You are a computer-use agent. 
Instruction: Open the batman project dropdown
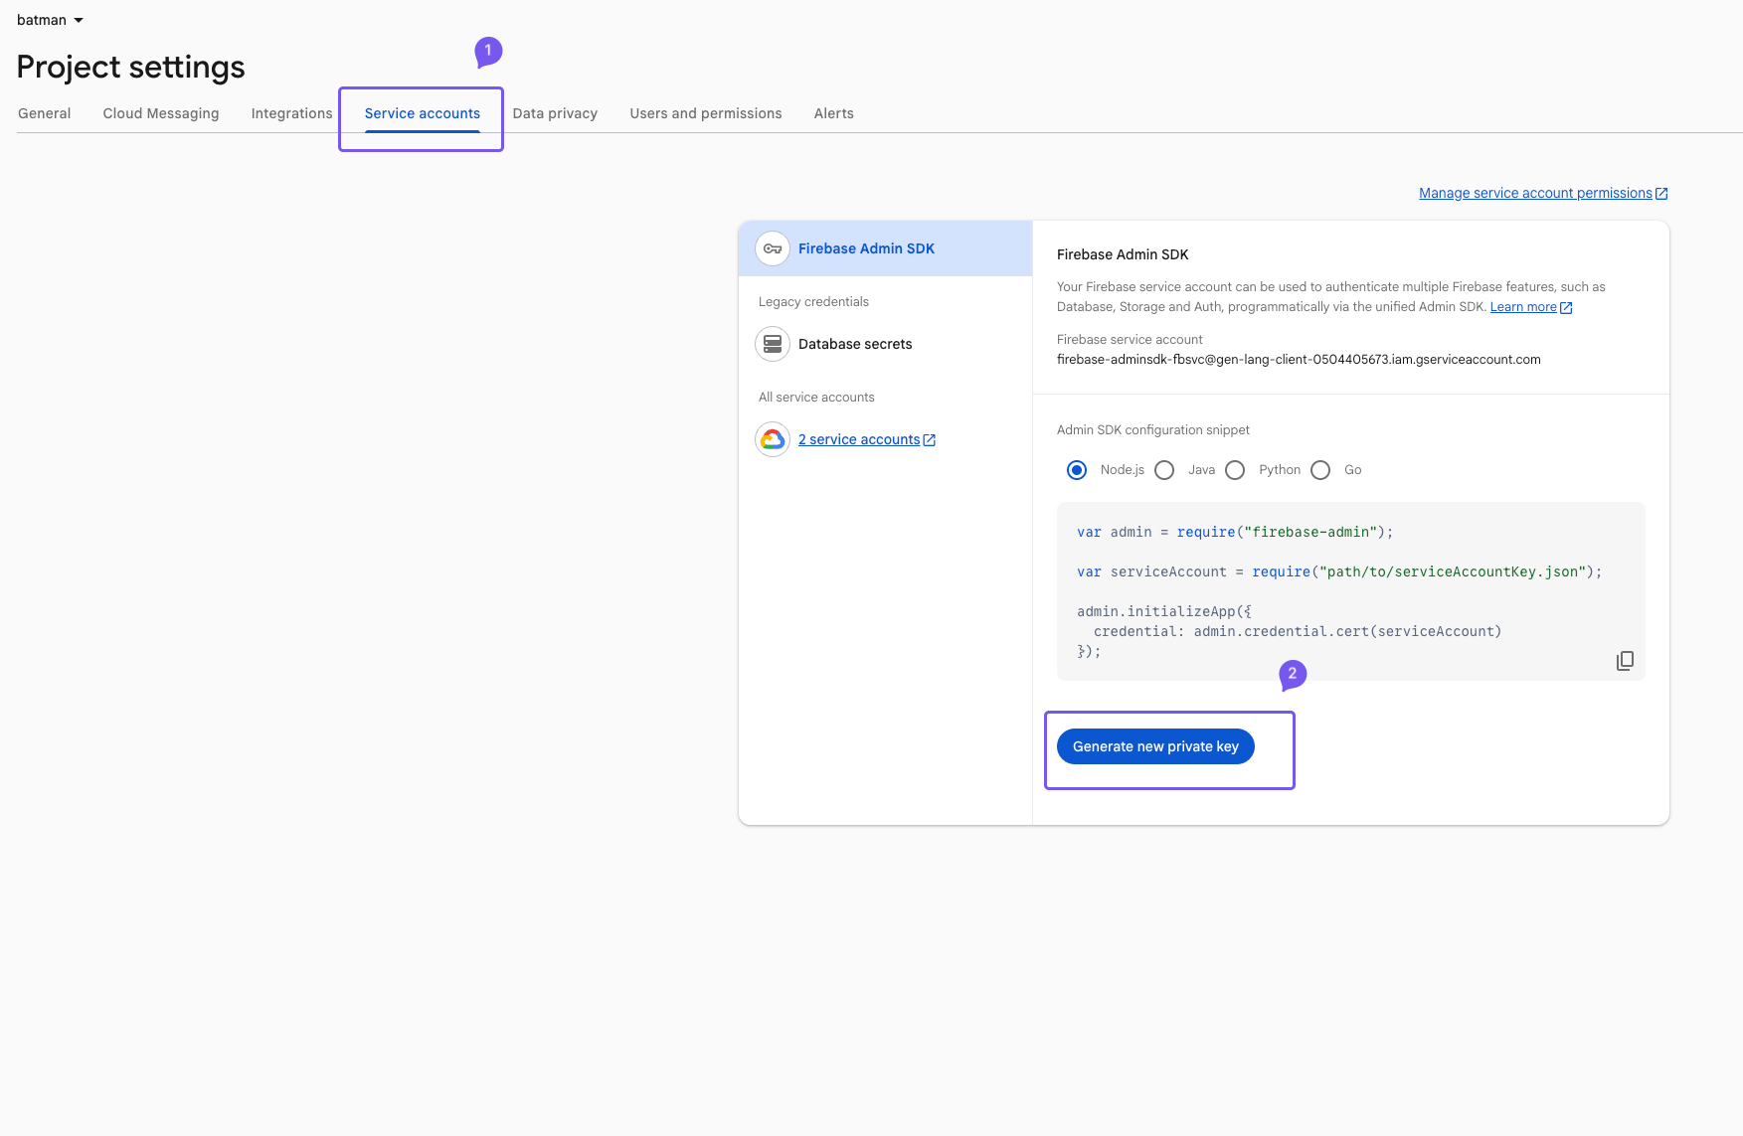(x=50, y=20)
